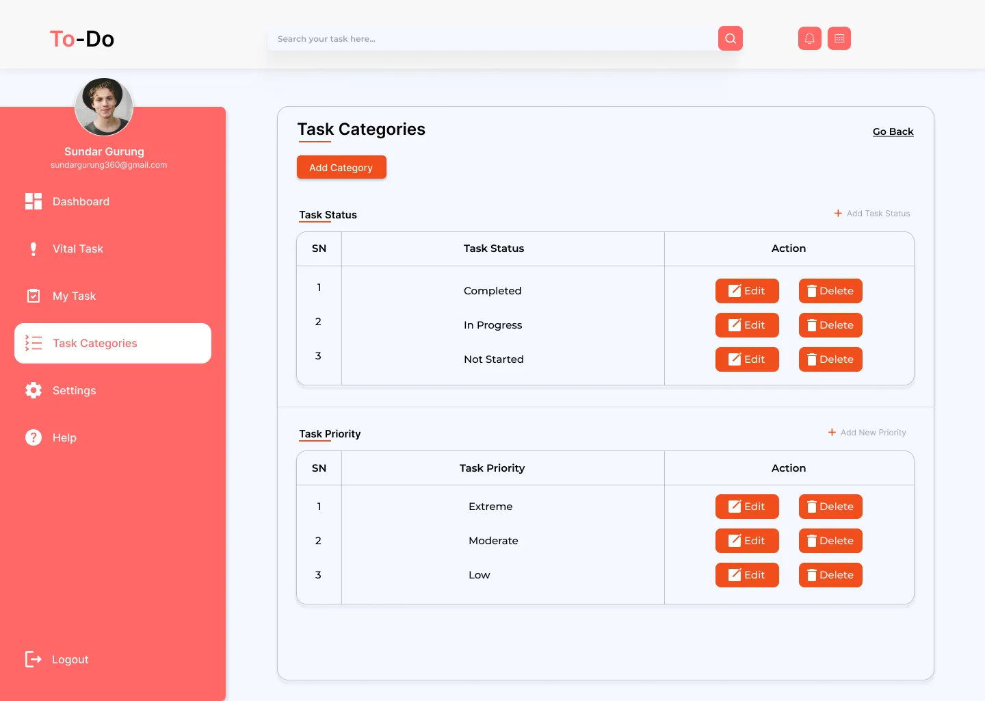Click the Vital Task exclamation icon
985x701 pixels.
coord(34,248)
